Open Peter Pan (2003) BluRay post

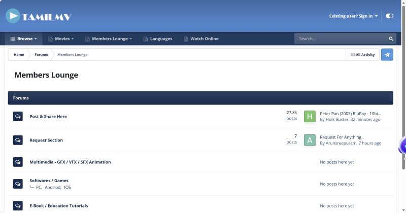click(350, 114)
